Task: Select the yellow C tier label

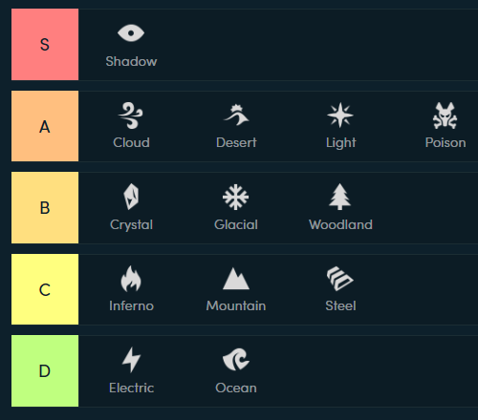Action: [x=45, y=289]
